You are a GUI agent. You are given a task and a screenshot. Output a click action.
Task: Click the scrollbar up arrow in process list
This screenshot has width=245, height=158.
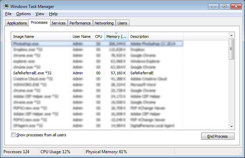click(232, 35)
